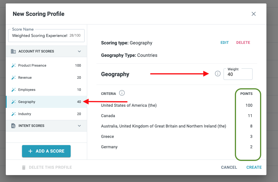Collapse the Account Fit Scores section

[x=79, y=51]
